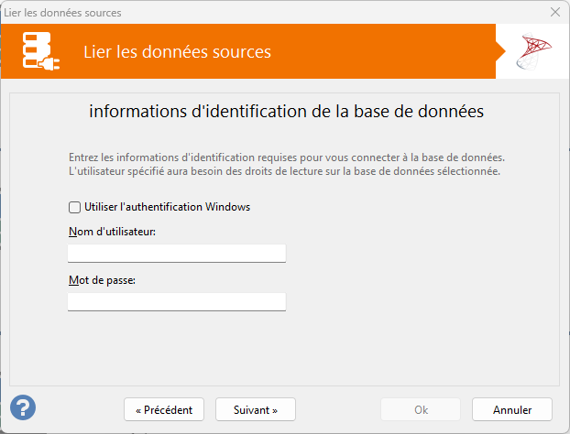Enable Windows authentication checkbox
Viewport: 570px width, 434px height.
point(74,207)
